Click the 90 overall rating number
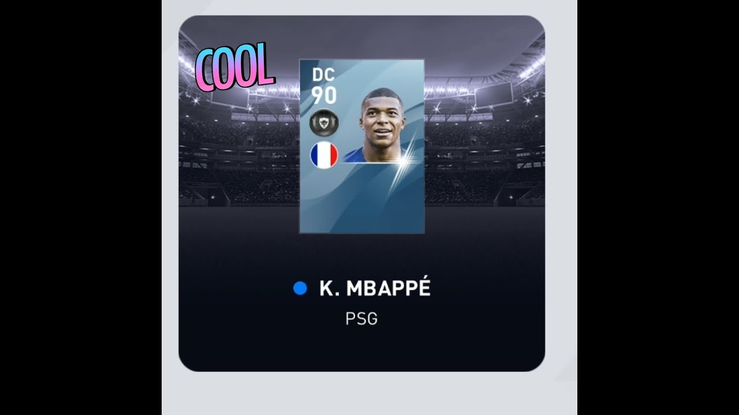The height and width of the screenshot is (415, 739). click(324, 95)
